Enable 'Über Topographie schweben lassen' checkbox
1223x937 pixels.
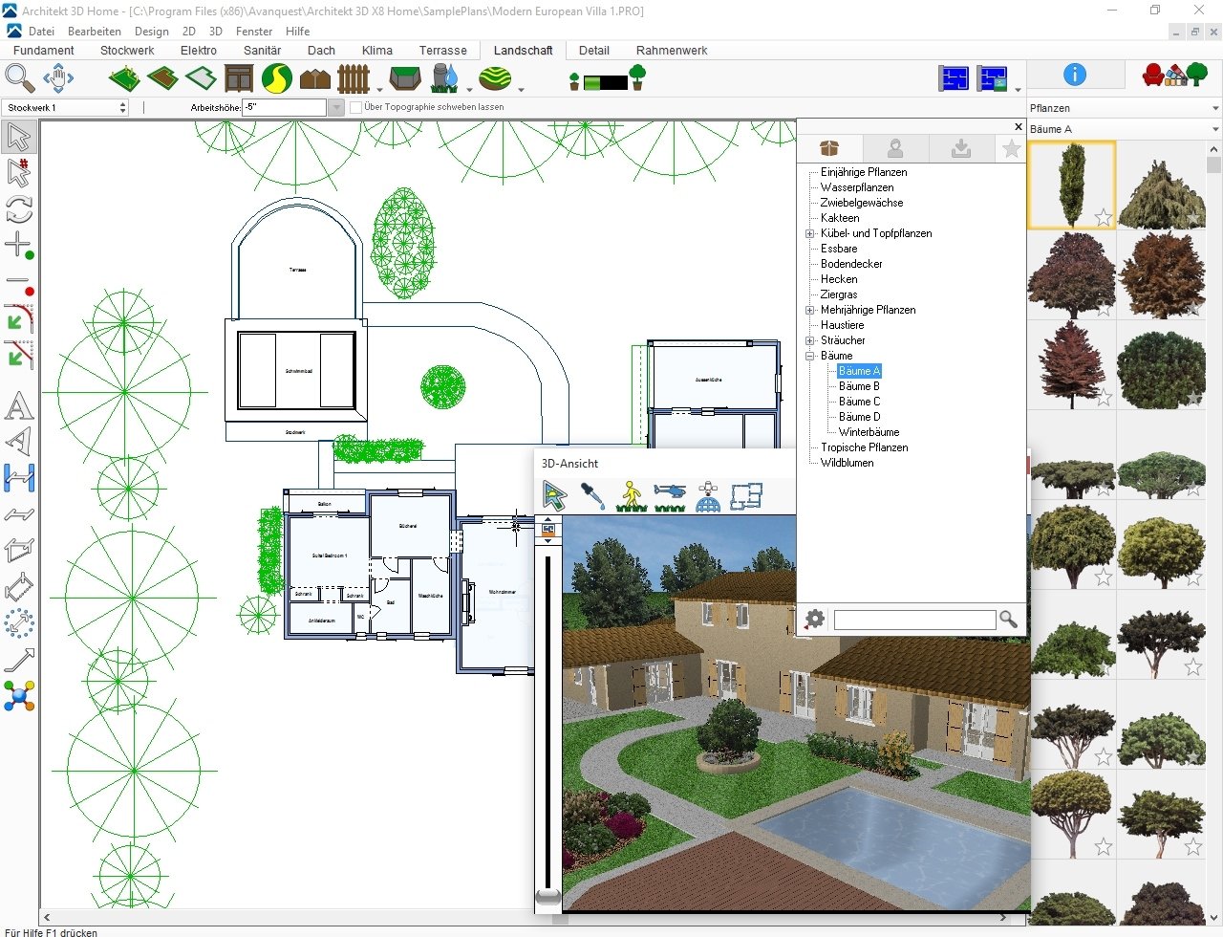tap(356, 108)
